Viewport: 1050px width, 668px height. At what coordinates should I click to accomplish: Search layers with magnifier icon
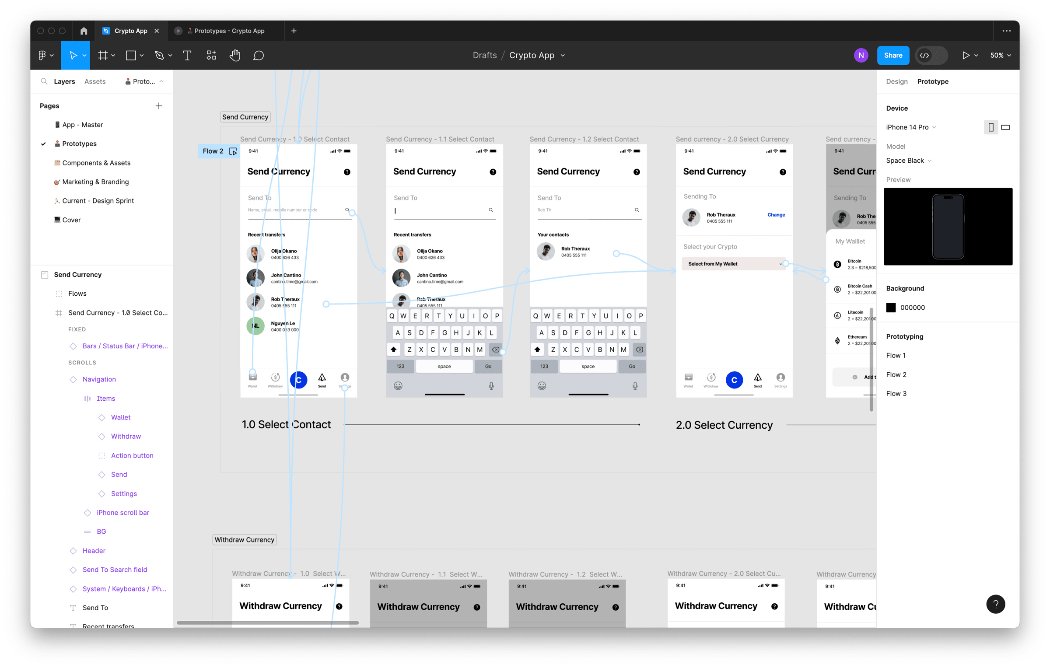tap(44, 81)
